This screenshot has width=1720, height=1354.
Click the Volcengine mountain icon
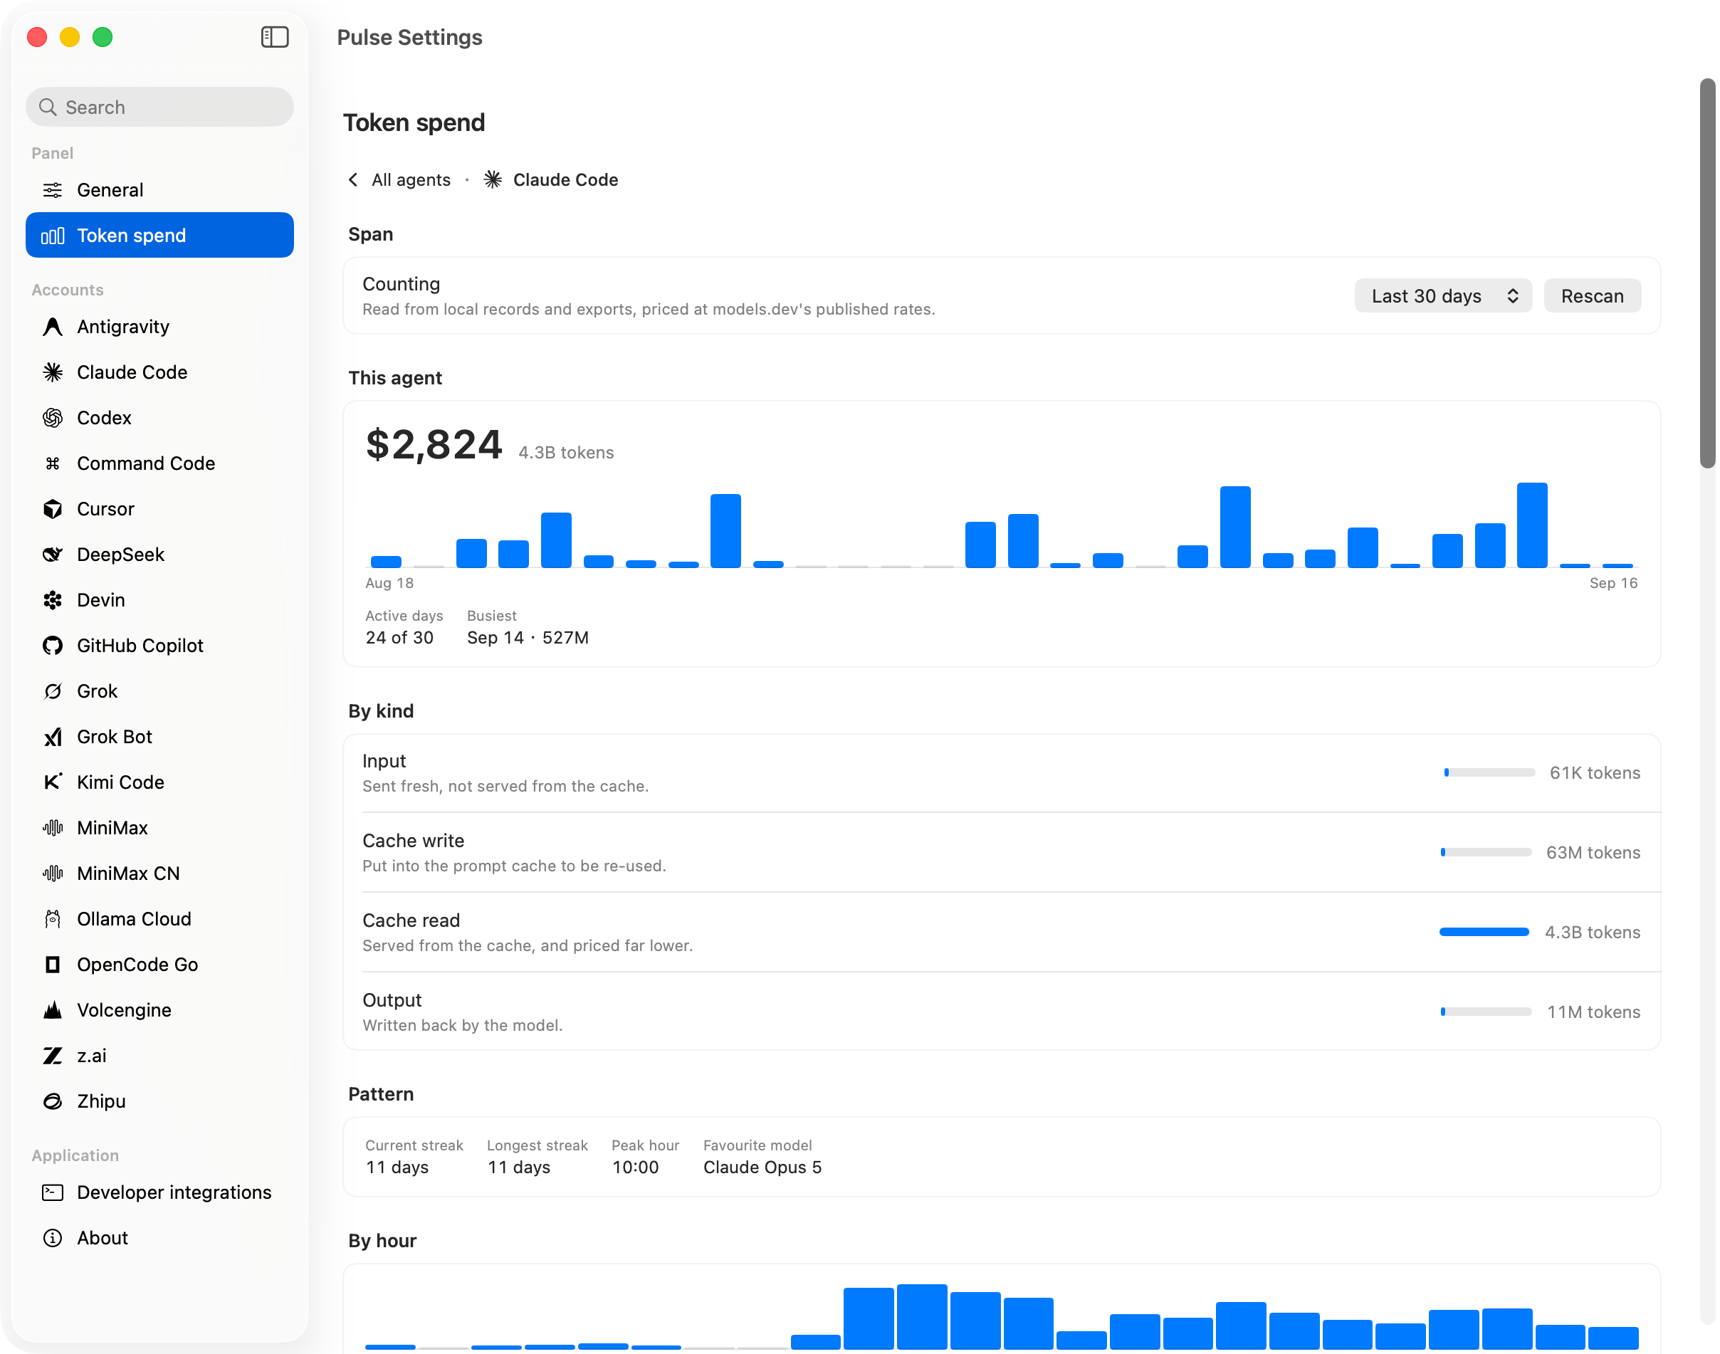pos(52,1010)
